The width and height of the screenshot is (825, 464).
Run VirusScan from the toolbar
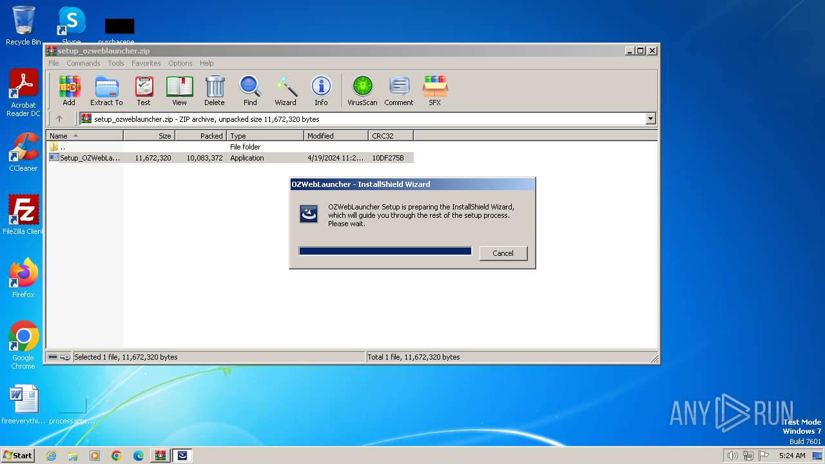tap(362, 90)
